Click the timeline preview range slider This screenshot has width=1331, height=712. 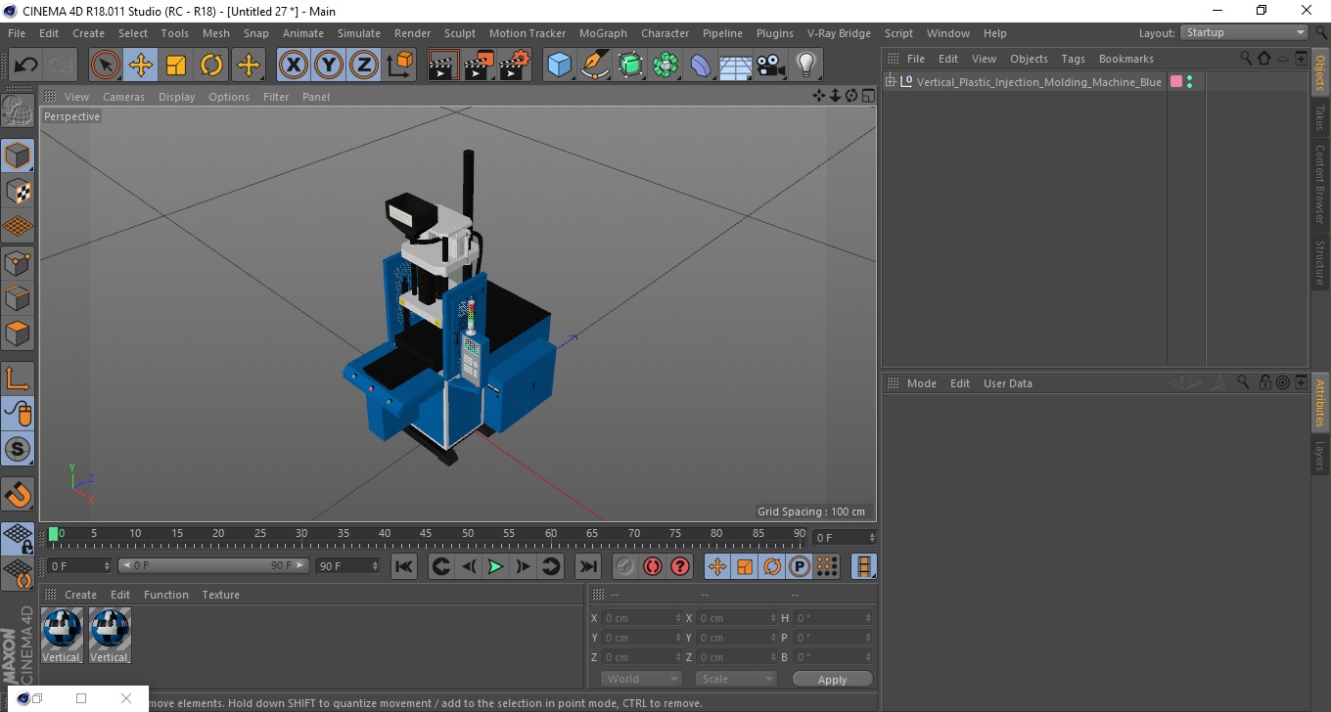(x=214, y=565)
